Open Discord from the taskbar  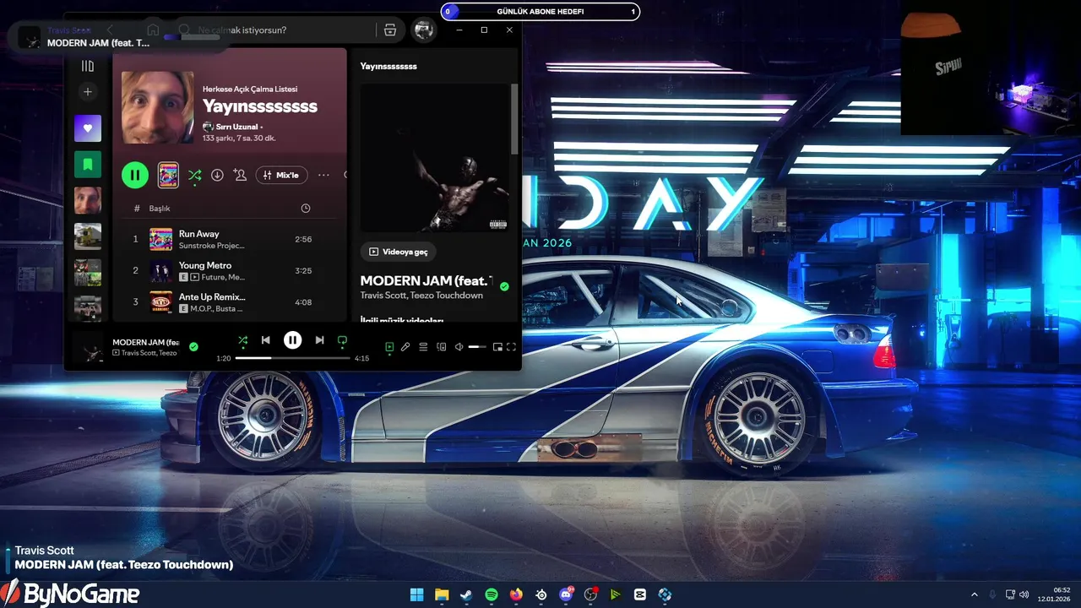click(x=566, y=594)
